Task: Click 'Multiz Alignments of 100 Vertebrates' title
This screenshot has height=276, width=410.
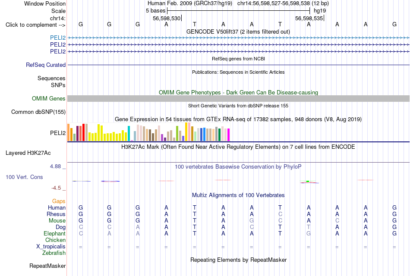Action: (238, 195)
